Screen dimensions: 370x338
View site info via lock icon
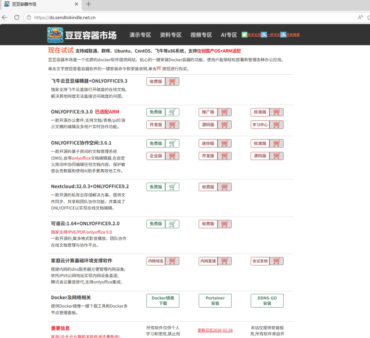click(x=29, y=17)
